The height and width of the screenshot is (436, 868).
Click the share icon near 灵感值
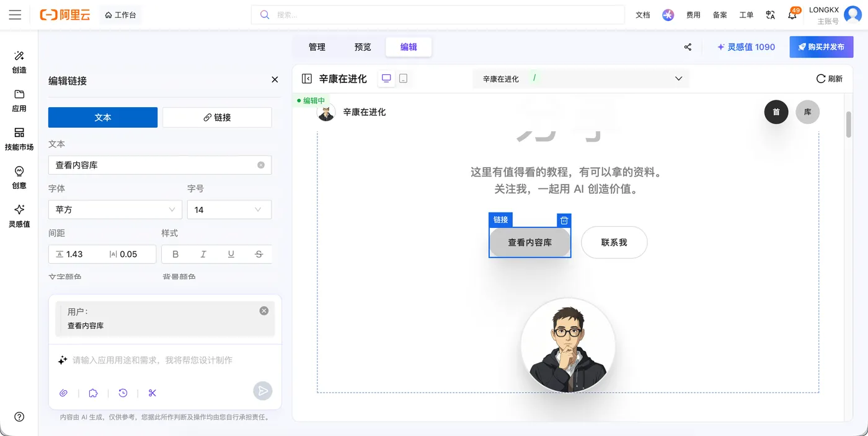click(688, 47)
